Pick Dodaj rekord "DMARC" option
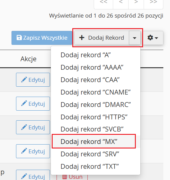 [x=95, y=105]
